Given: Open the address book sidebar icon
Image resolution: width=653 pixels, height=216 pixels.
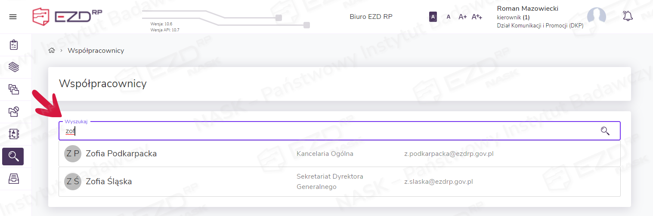Looking at the screenshot, I should click(14, 134).
